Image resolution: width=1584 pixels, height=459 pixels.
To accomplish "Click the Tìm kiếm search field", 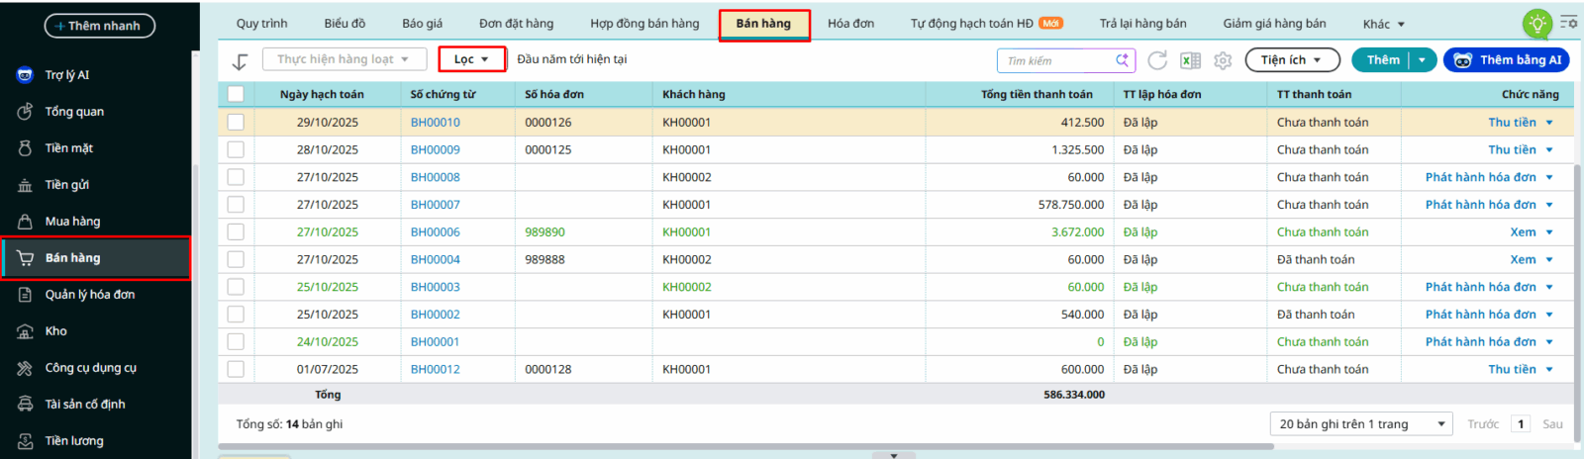I will [x=1057, y=60].
